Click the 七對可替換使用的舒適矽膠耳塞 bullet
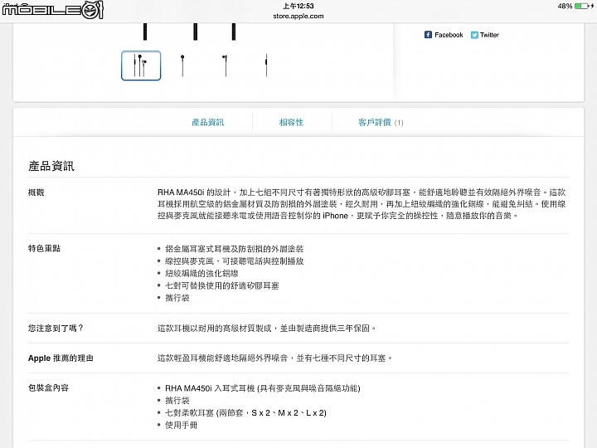Screen dimensions: 597x448 (x=222, y=285)
